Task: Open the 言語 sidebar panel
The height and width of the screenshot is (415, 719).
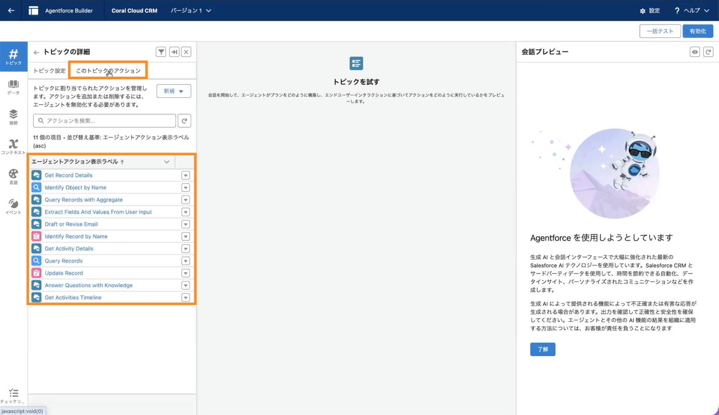Action: pos(13,177)
